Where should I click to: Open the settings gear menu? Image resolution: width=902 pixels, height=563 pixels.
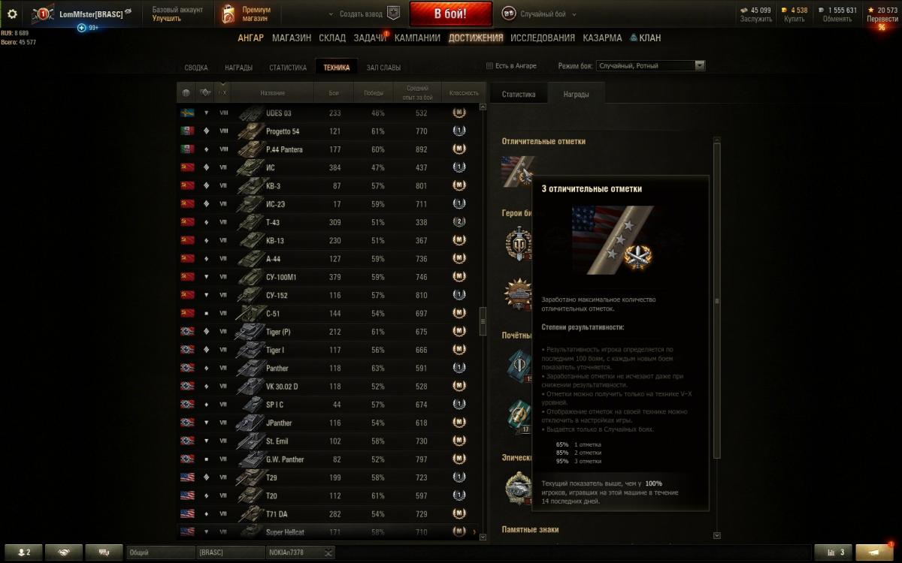click(12, 14)
